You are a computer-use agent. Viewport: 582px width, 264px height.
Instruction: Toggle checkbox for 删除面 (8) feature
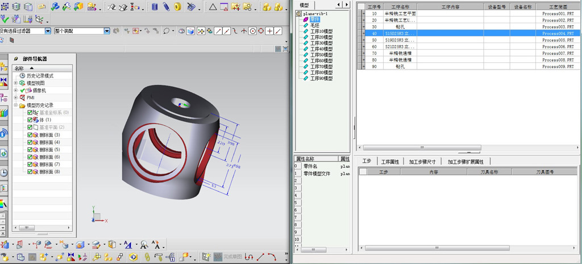tap(30, 172)
